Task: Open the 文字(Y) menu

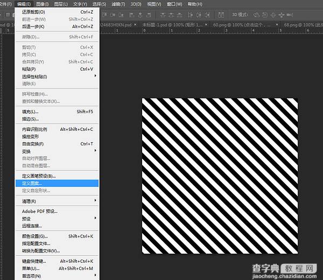Action: 80,4
